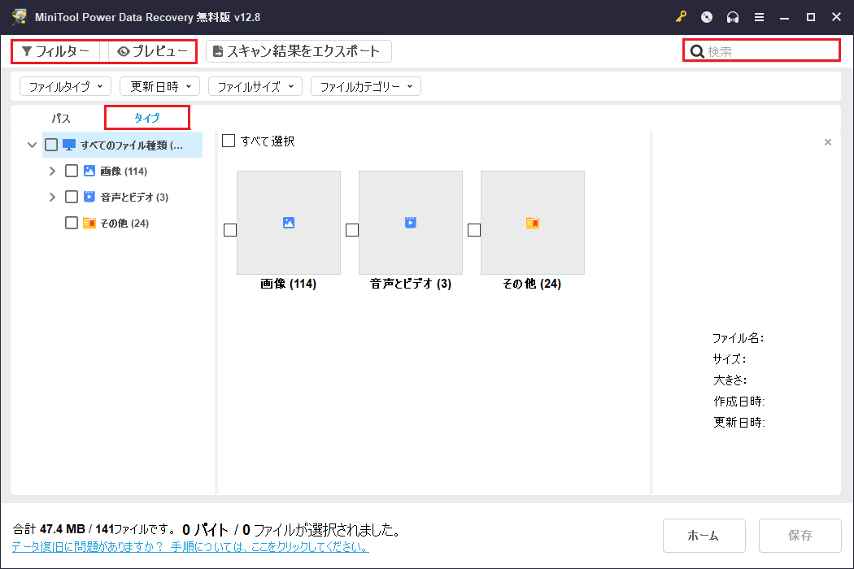854x569 pixels.
Task: Open the hamburger menu in title bar
Action: point(759,16)
